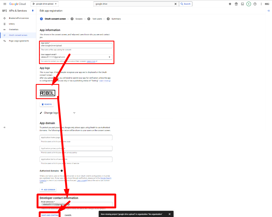Image resolution: width=272 pixels, height=217 pixels.
Task: Click the REMOVE logo button
Action: pos(47,104)
